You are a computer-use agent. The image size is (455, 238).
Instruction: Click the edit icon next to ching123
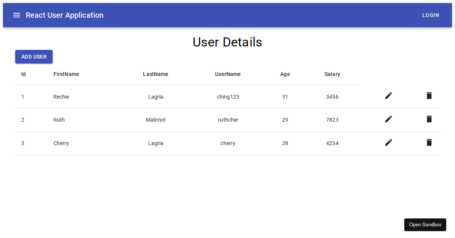click(x=388, y=96)
